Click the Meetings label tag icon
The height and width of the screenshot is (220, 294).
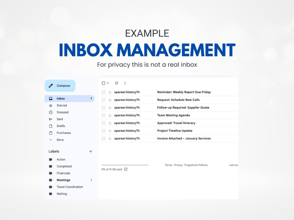(x=51, y=180)
